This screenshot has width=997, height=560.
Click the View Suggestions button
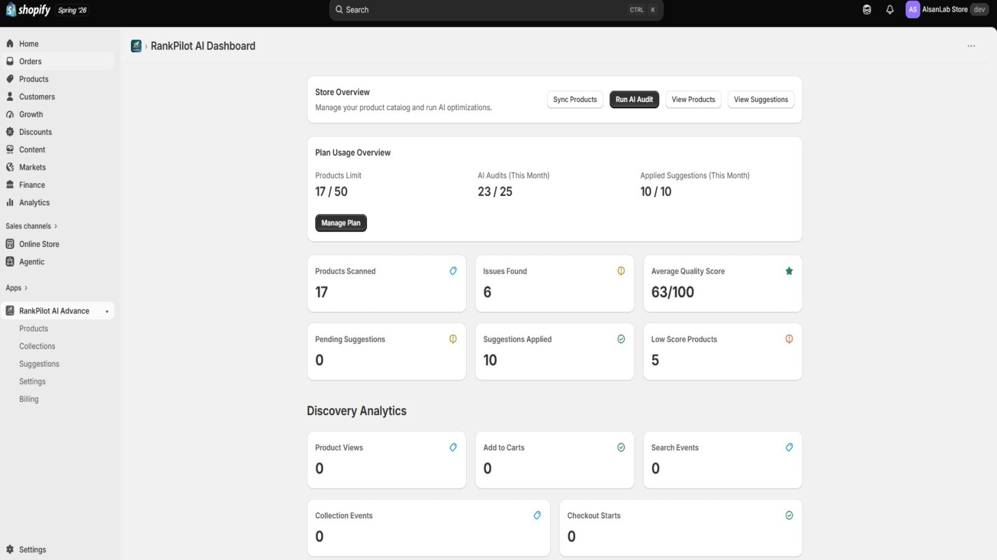pyautogui.click(x=761, y=100)
